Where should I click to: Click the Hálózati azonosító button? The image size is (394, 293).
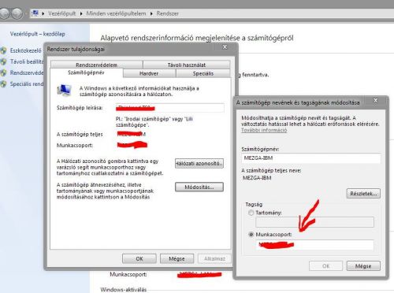(199, 163)
